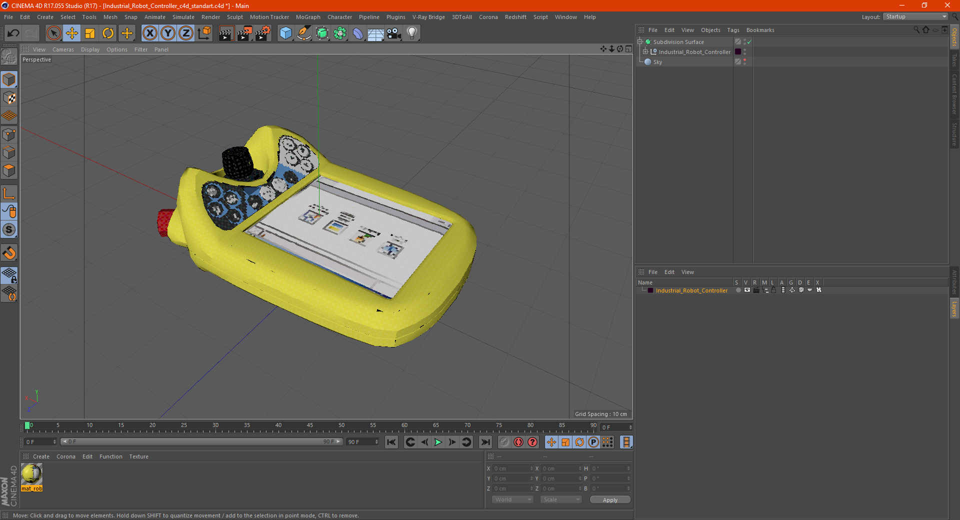Toggle layer Solo for Industrial_Robot_Controller
This screenshot has width=960, height=520.
(738, 290)
